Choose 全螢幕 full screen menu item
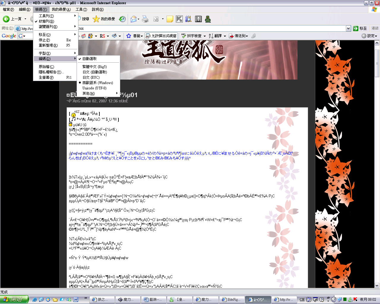Image resolution: width=380 pixels, height=304 pixels. point(56,77)
